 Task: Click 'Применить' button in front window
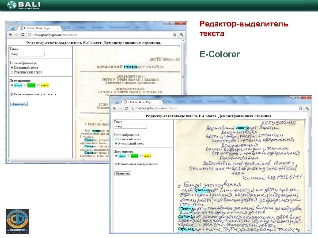pyautogui.click(x=123, y=174)
